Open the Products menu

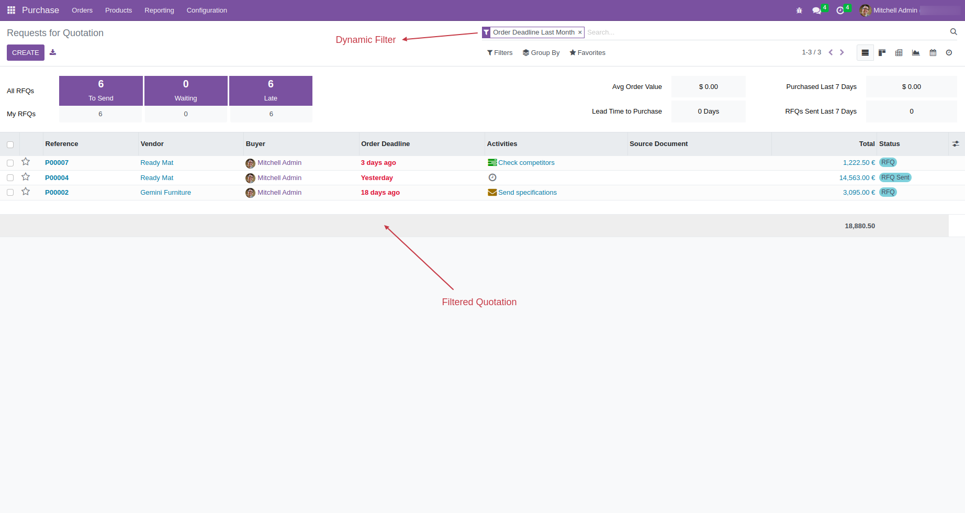coord(118,10)
